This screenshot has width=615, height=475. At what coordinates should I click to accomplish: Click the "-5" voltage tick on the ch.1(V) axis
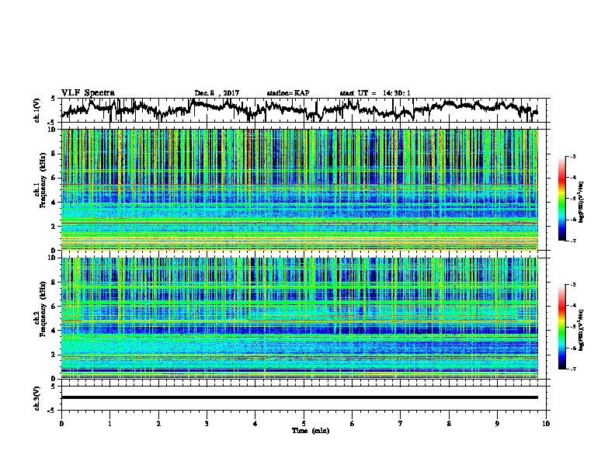click(52, 123)
